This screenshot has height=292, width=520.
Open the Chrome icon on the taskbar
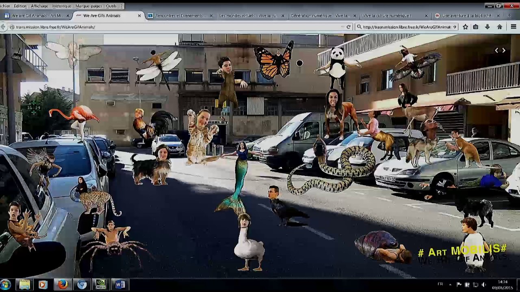(x=82, y=285)
